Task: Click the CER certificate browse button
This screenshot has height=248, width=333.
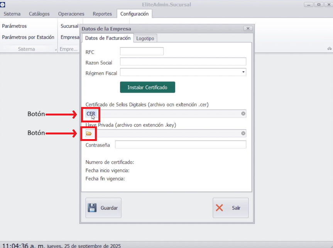Action: point(91,114)
